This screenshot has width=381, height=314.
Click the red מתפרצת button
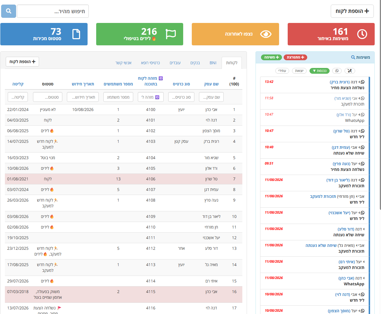point(295,57)
